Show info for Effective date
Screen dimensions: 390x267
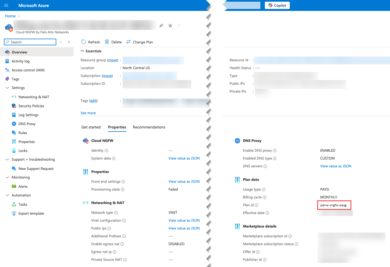click(x=267, y=213)
